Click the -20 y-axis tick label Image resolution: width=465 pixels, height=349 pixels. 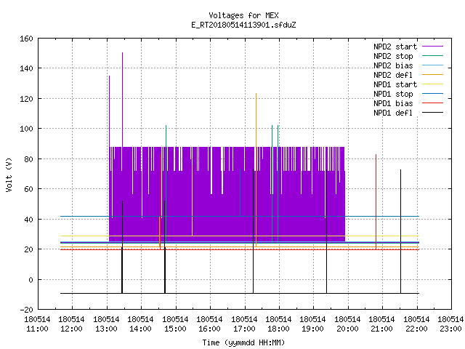tap(26, 310)
